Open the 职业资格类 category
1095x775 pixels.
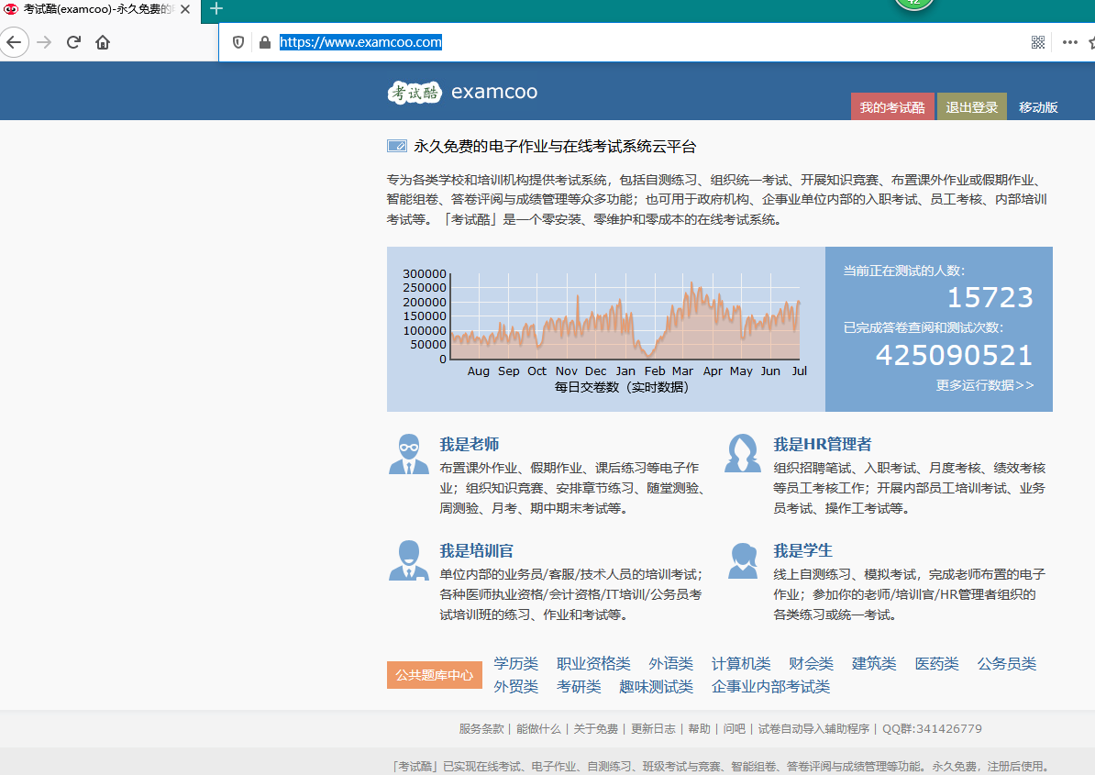[593, 663]
